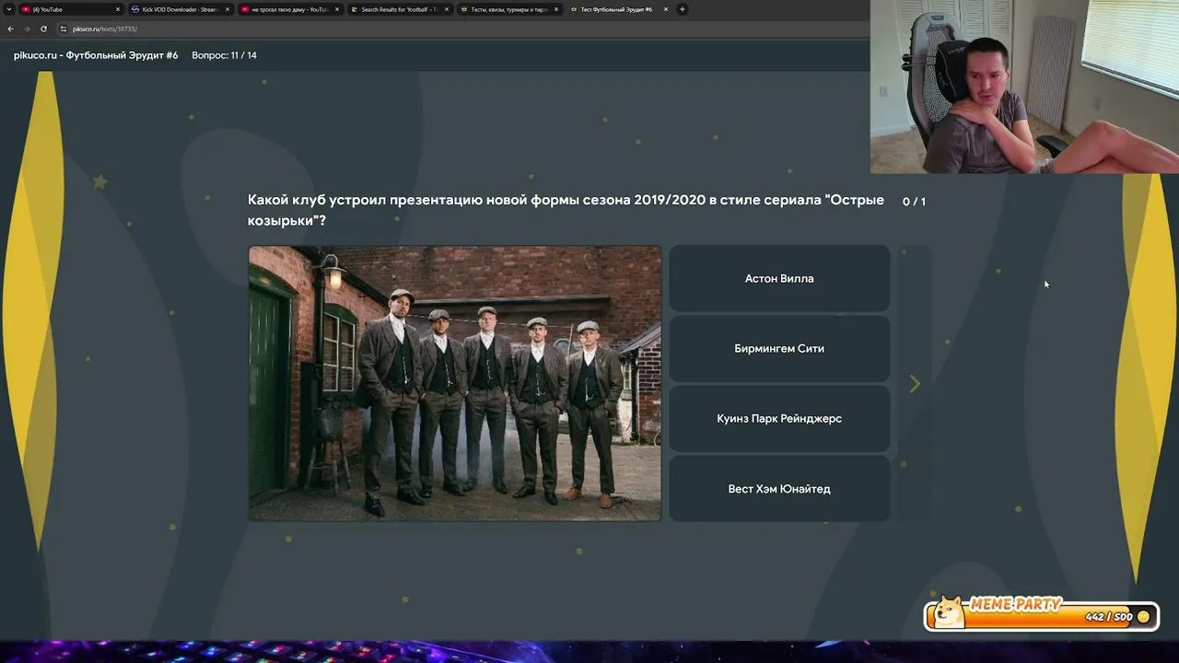The width and height of the screenshot is (1179, 663).
Task: Reload the current page
Action: 43,29
